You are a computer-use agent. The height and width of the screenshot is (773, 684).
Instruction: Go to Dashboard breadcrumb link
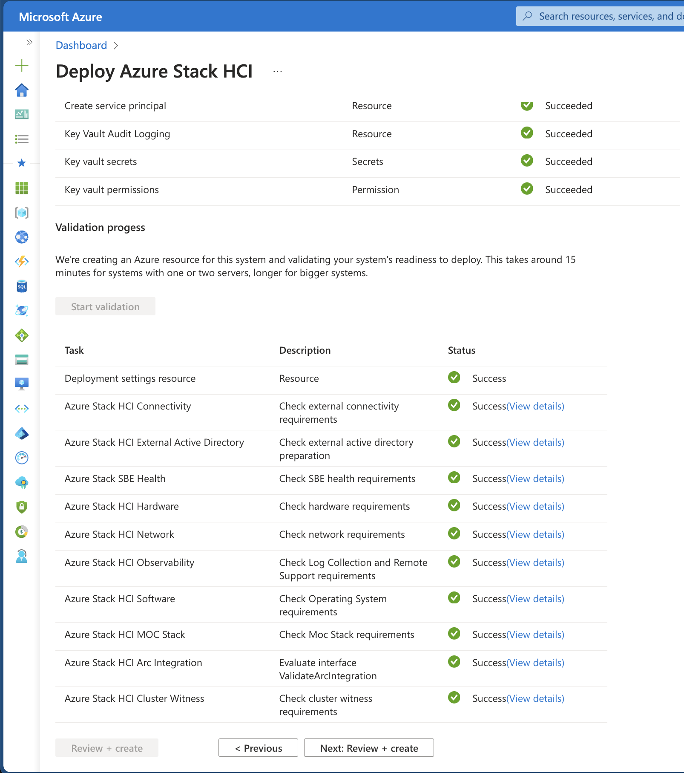[x=81, y=45]
